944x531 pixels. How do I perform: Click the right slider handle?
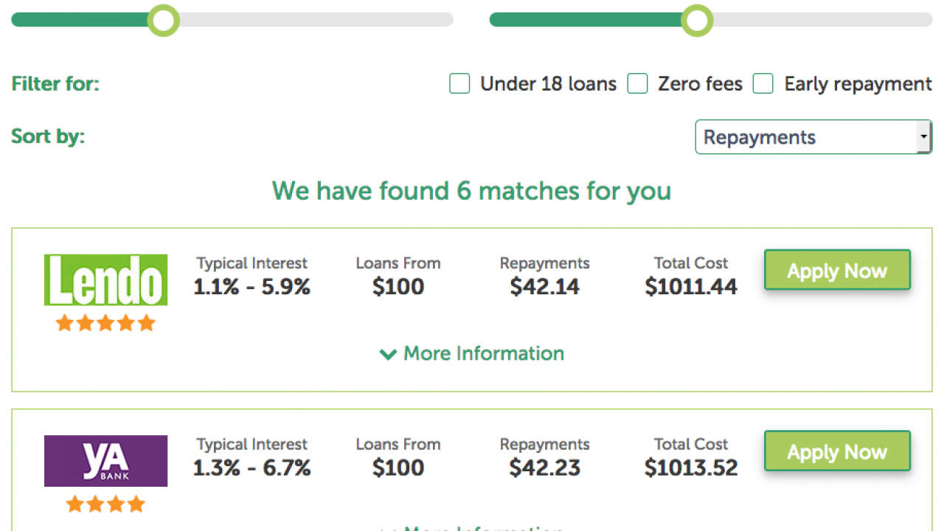click(696, 20)
